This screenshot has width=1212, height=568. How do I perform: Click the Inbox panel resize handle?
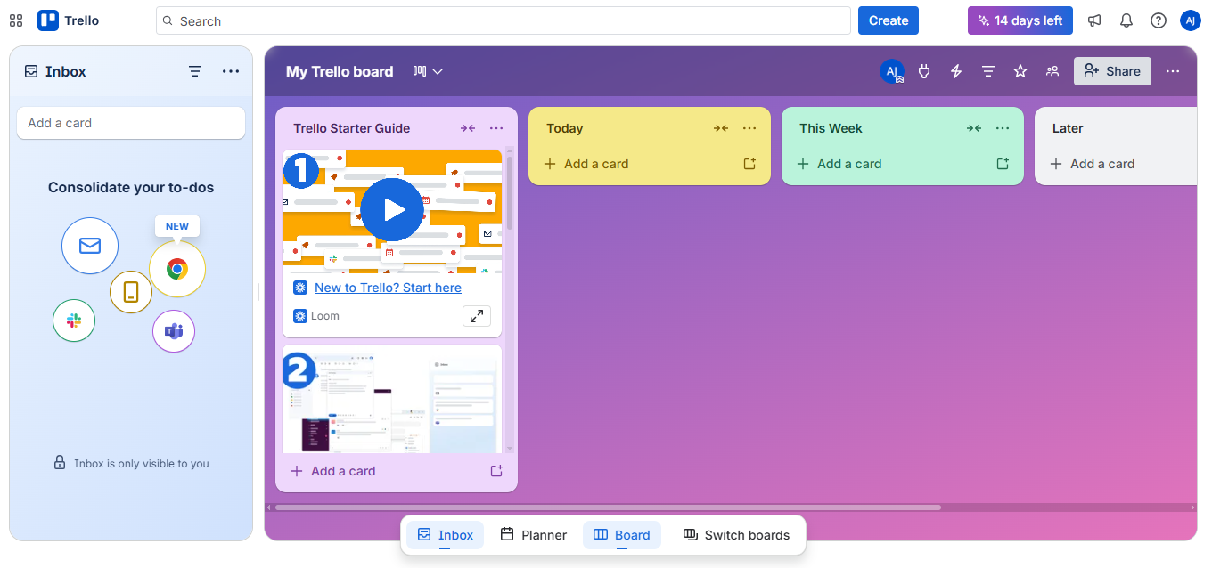click(x=258, y=292)
